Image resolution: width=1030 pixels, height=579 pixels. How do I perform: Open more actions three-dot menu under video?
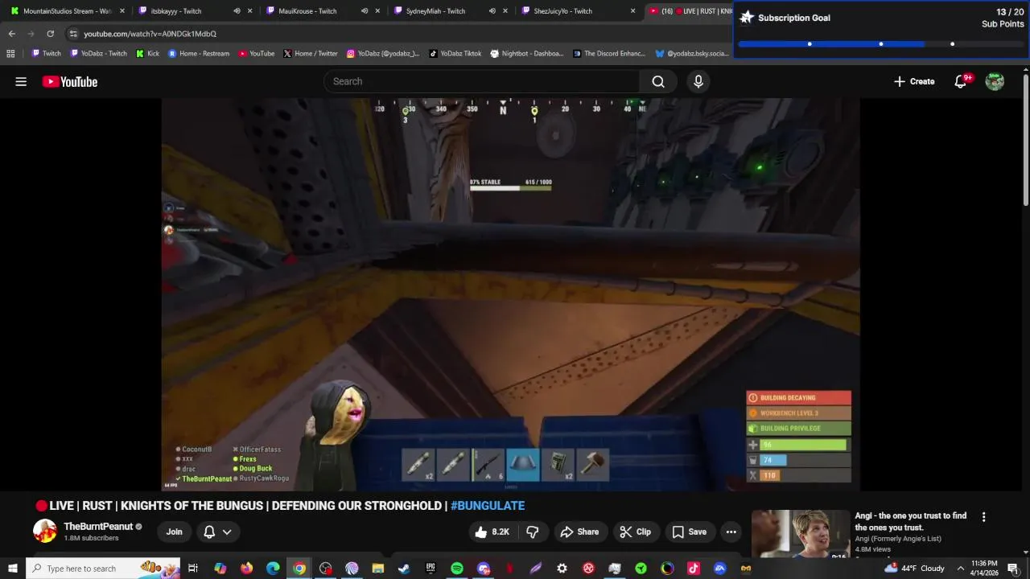[731, 532]
